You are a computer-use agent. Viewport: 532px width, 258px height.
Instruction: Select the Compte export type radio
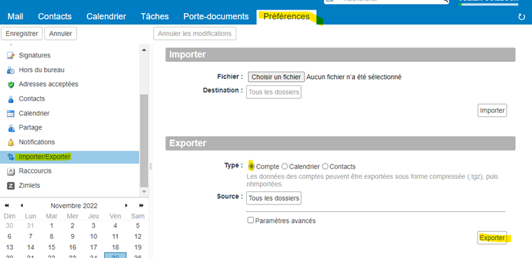(252, 166)
